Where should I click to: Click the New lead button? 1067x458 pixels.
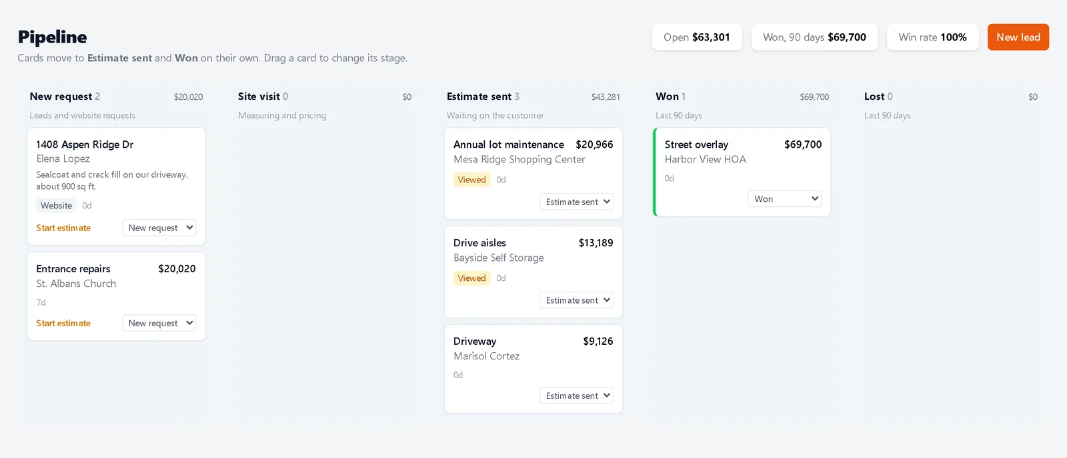pos(1018,37)
